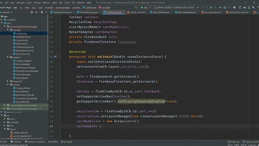The width and height of the screenshot is (259, 146).
Task: Open the Layout Inspector
Action: 251,142
